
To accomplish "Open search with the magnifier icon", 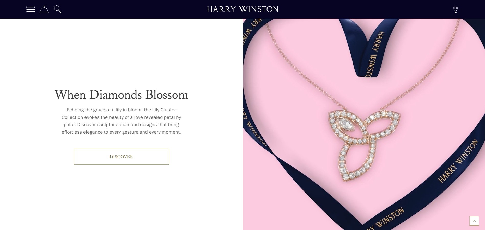I will (58, 9).
